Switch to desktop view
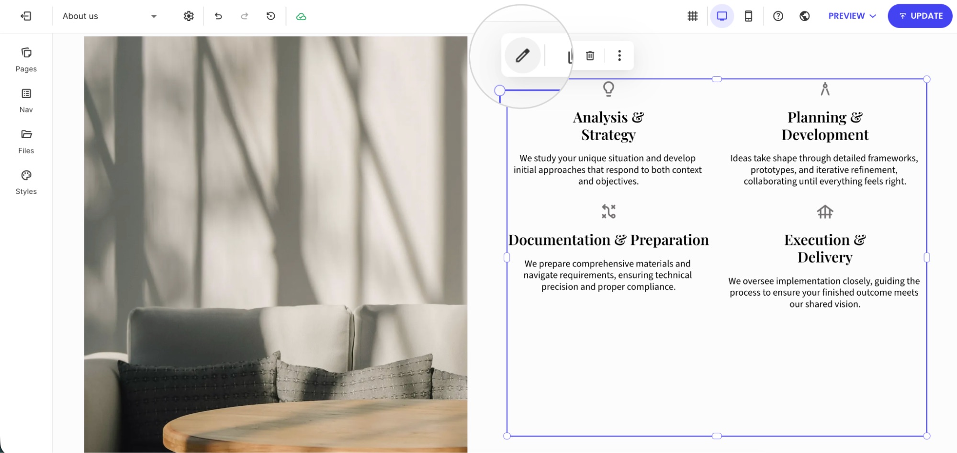The image size is (957, 453). [722, 16]
